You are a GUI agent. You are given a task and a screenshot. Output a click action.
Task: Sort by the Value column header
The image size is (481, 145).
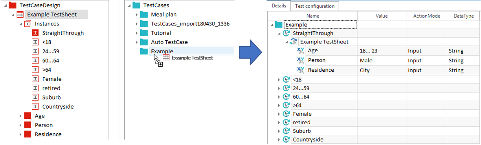tap(382, 16)
